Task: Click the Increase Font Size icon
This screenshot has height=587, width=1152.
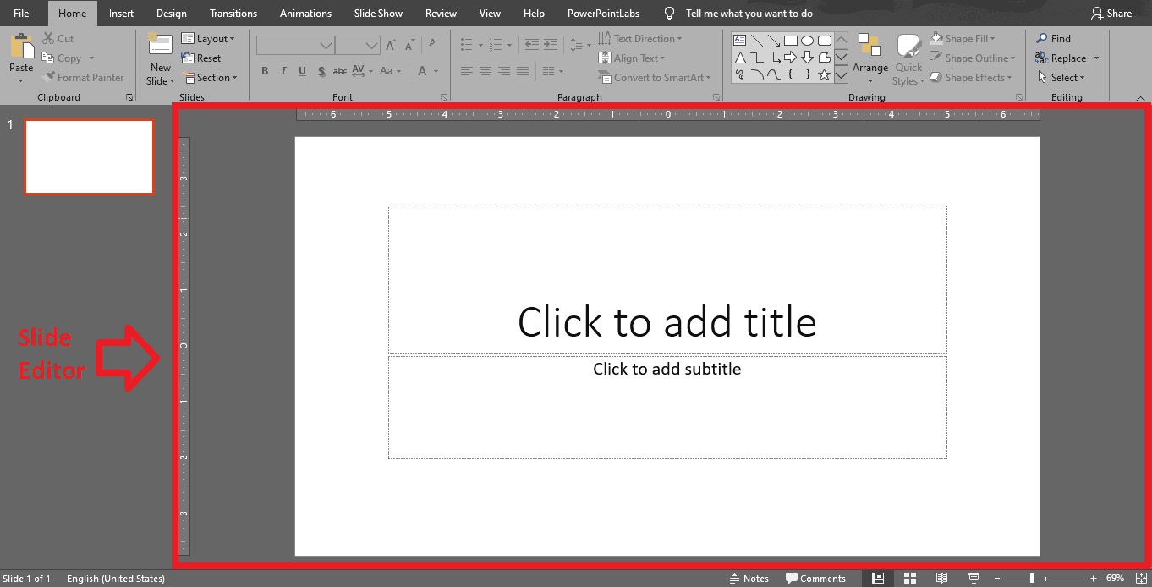Action: tap(391, 45)
